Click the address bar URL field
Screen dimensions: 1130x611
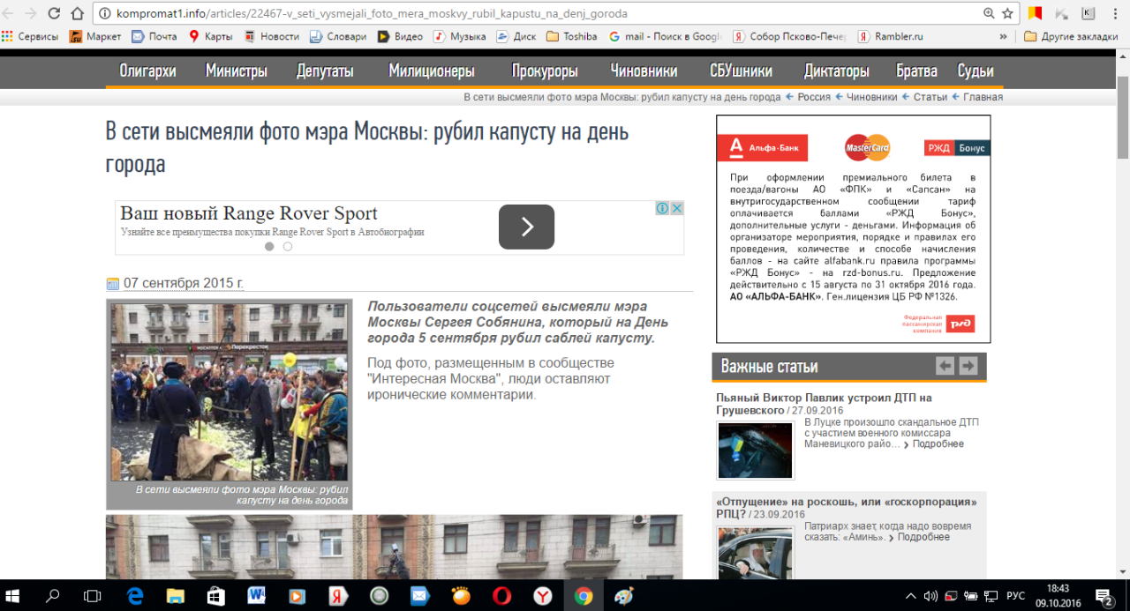[539, 13]
